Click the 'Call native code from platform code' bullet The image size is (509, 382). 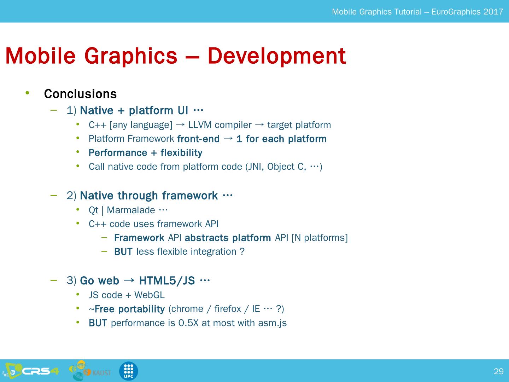[205, 167]
